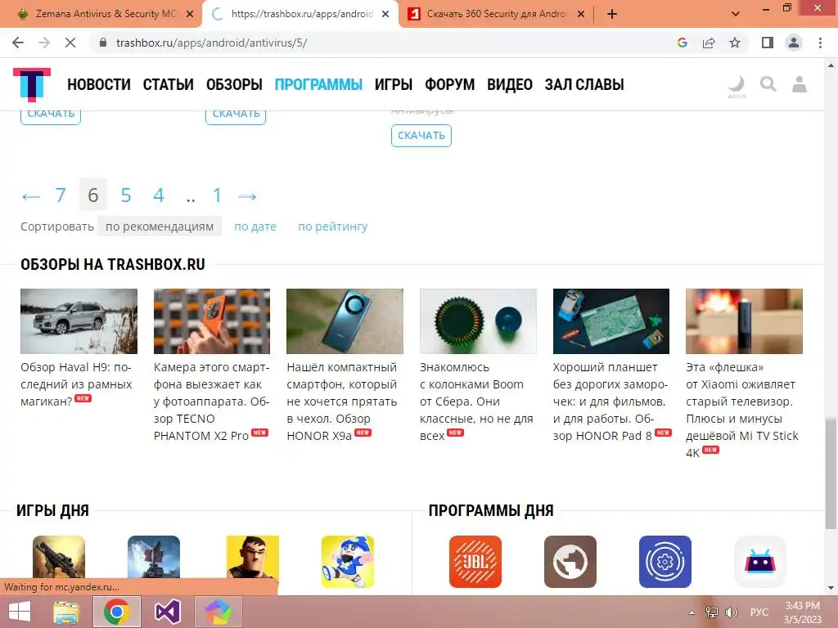Sort by по дате
Viewport: 838px width, 628px height.
(255, 227)
